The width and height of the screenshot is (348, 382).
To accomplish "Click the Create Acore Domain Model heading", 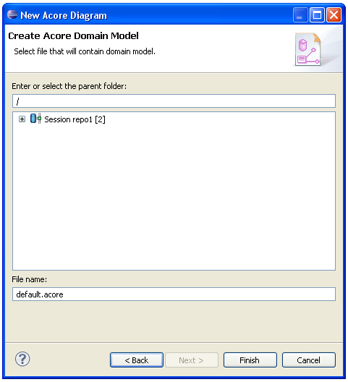I will pos(73,36).
